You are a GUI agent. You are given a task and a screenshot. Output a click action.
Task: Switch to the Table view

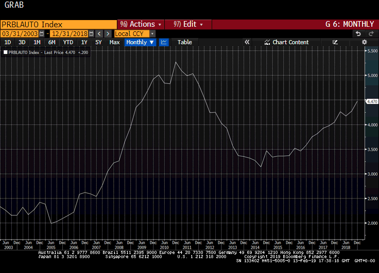(184, 42)
